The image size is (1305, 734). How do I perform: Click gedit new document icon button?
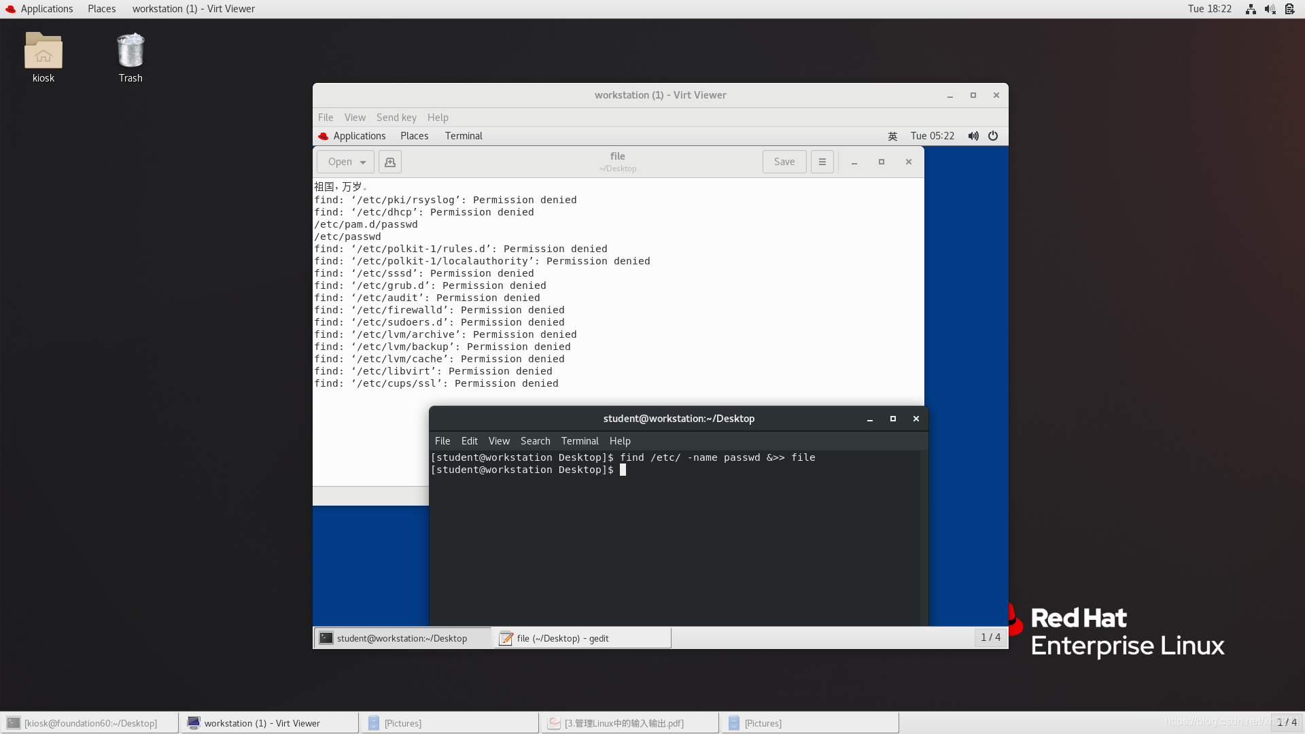(x=389, y=162)
